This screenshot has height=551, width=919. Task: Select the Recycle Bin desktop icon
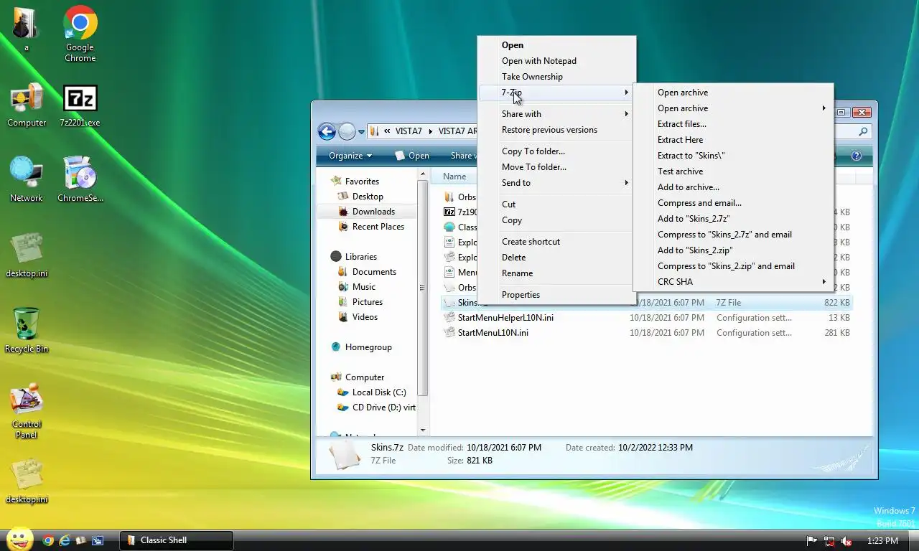(27, 330)
